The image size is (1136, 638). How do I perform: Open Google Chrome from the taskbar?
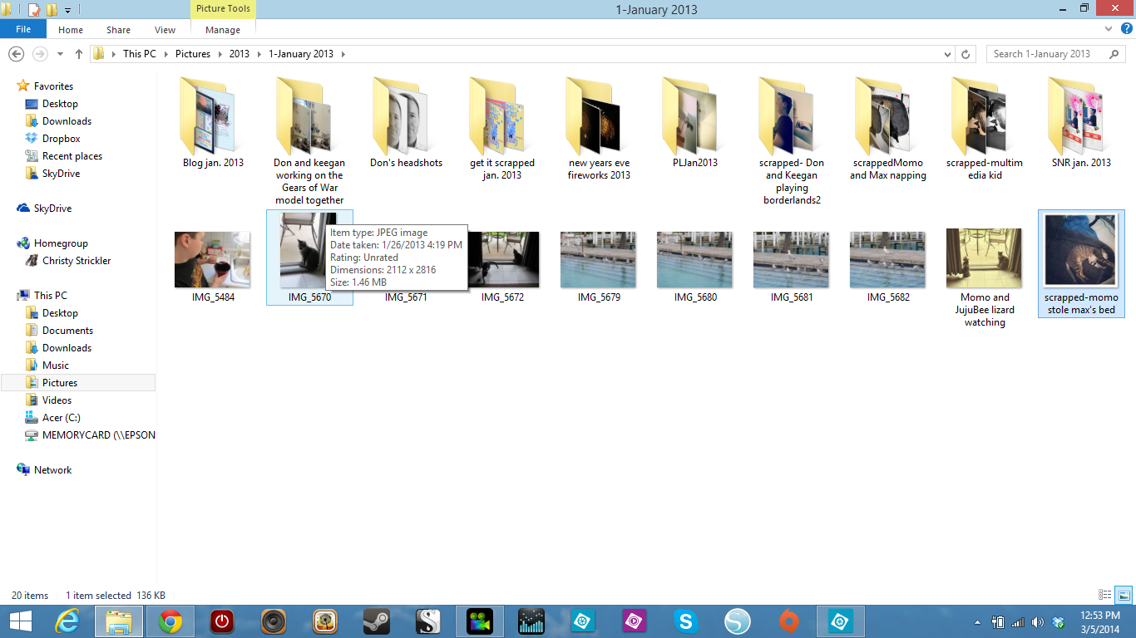[x=170, y=621]
